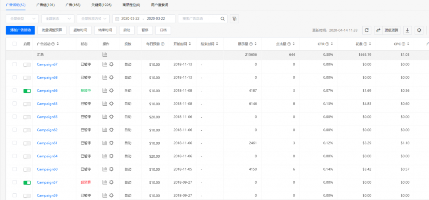Open settings gear for Campaign65

point(111,116)
